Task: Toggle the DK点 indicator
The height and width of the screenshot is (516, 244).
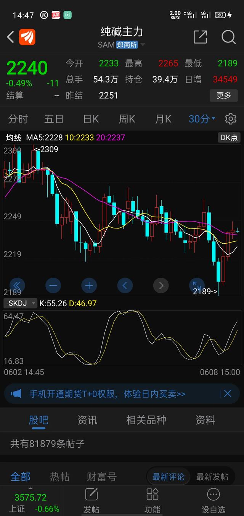Action: (x=229, y=137)
